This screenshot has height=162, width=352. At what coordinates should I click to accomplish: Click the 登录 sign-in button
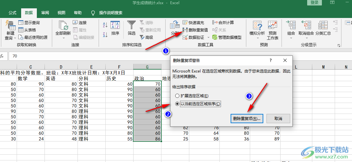(x=315, y=3)
